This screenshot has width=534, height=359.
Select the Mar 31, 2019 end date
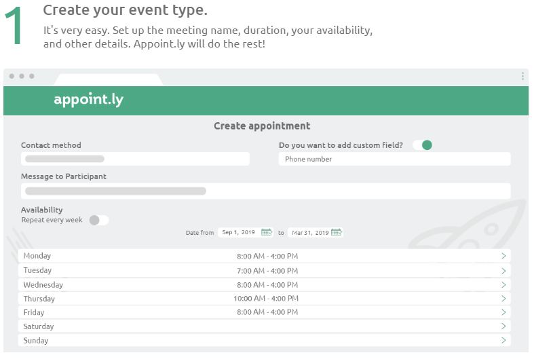tap(309, 232)
